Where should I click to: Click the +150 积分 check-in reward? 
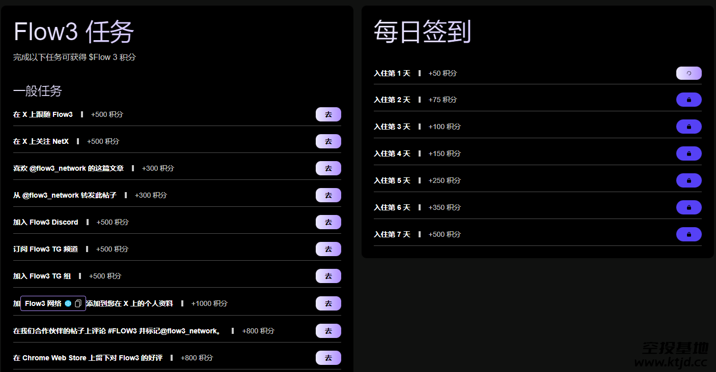click(445, 153)
